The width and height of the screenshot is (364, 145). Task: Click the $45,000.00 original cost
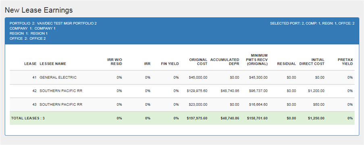[x=198, y=78]
